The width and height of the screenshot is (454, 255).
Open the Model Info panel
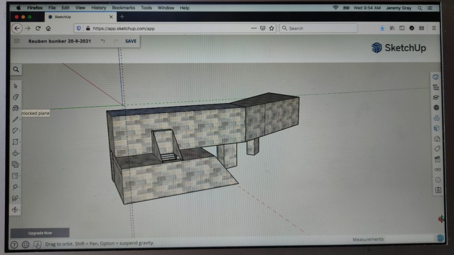point(438,180)
